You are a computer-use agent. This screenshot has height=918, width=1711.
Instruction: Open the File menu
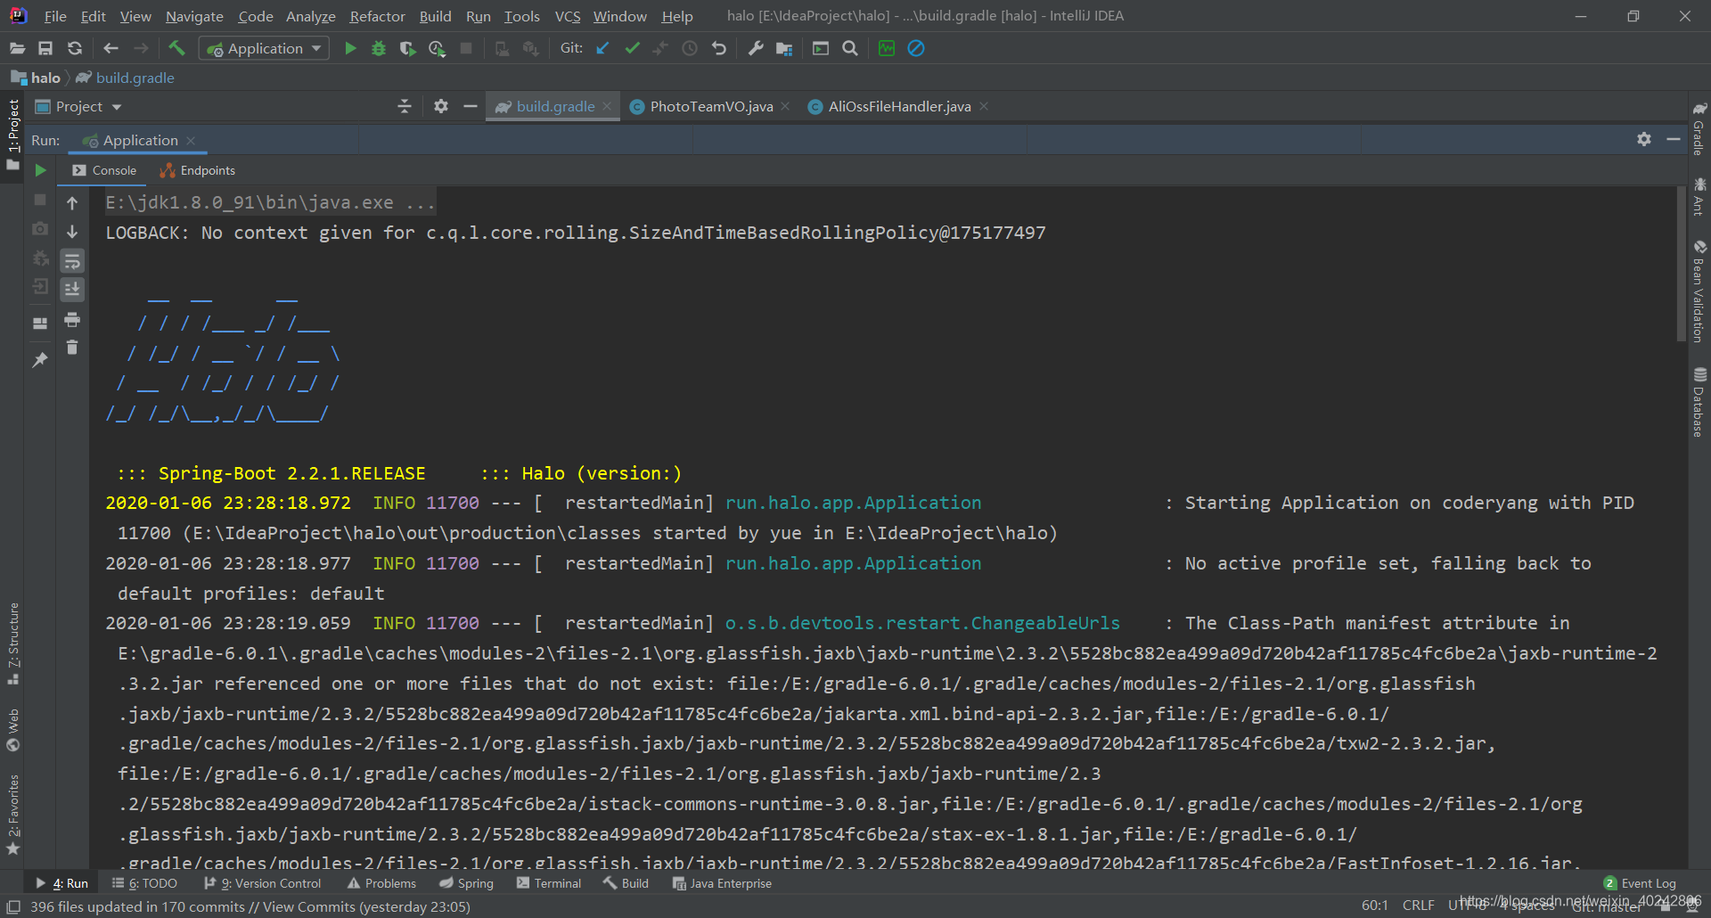coord(55,16)
